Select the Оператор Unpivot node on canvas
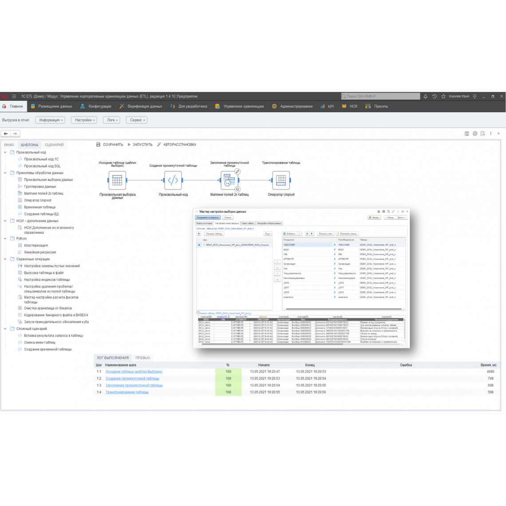 (281, 180)
